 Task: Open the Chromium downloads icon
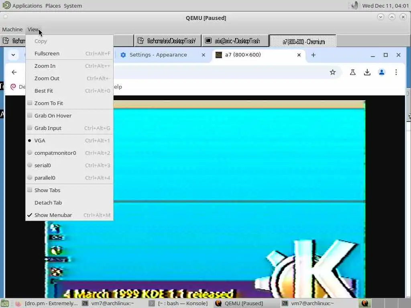(x=367, y=72)
